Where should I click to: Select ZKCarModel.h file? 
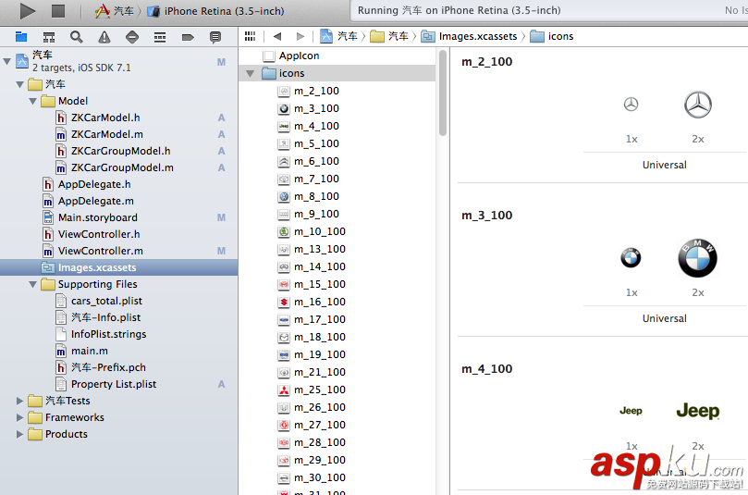105,118
